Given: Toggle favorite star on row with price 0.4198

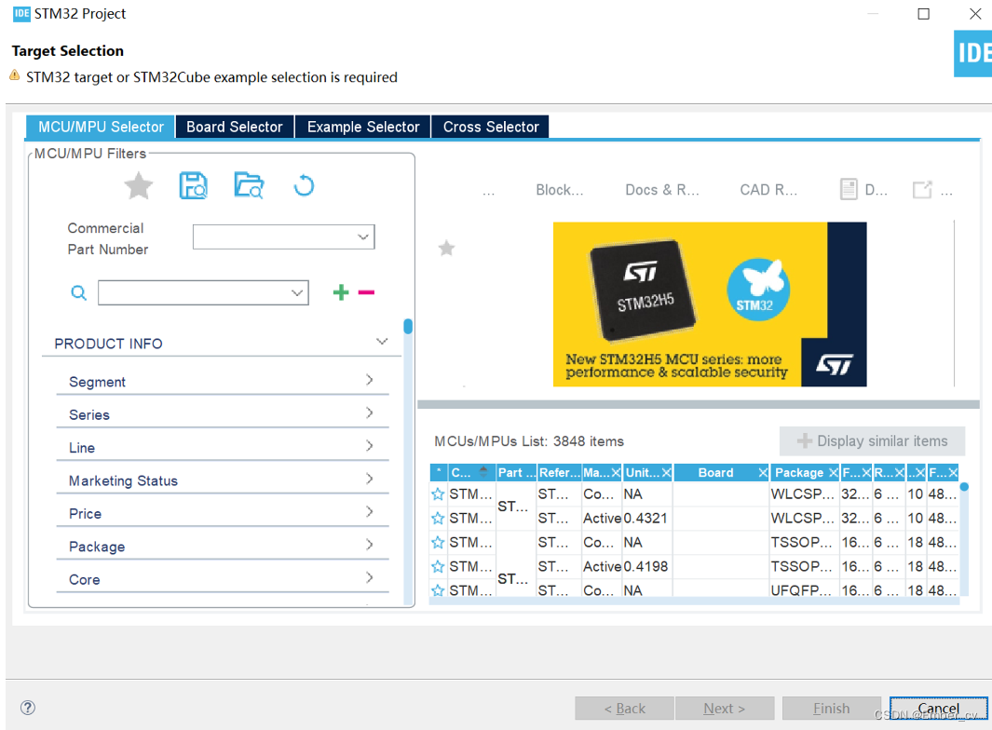Looking at the screenshot, I should [438, 566].
